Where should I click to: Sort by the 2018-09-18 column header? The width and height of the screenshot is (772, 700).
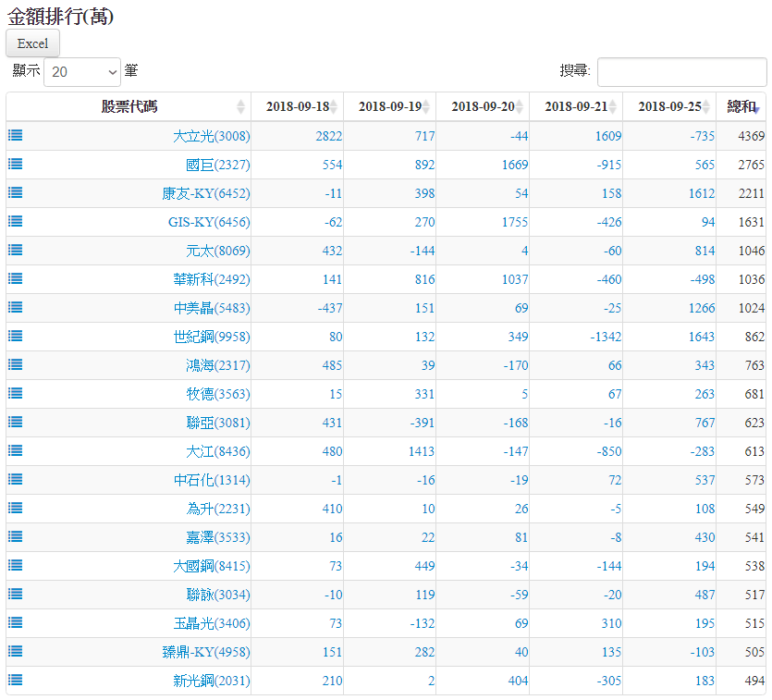(298, 107)
